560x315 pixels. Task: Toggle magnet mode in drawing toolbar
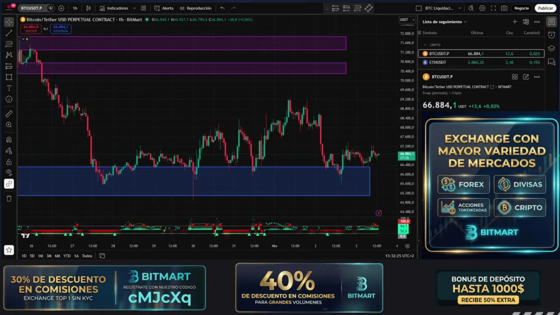point(9,140)
